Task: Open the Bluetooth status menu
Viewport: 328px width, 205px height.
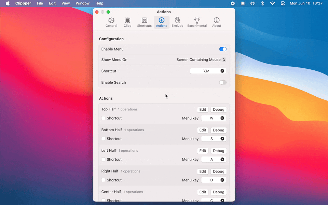Action: pos(262,3)
